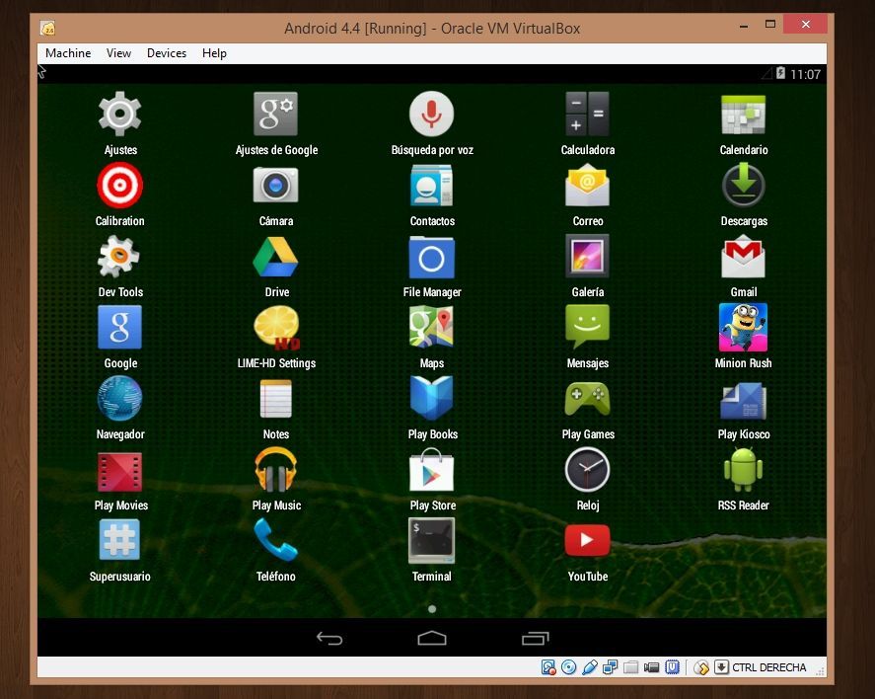The height and width of the screenshot is (699, 875).
Task: Open the View menu
Action: pos(118,53)
